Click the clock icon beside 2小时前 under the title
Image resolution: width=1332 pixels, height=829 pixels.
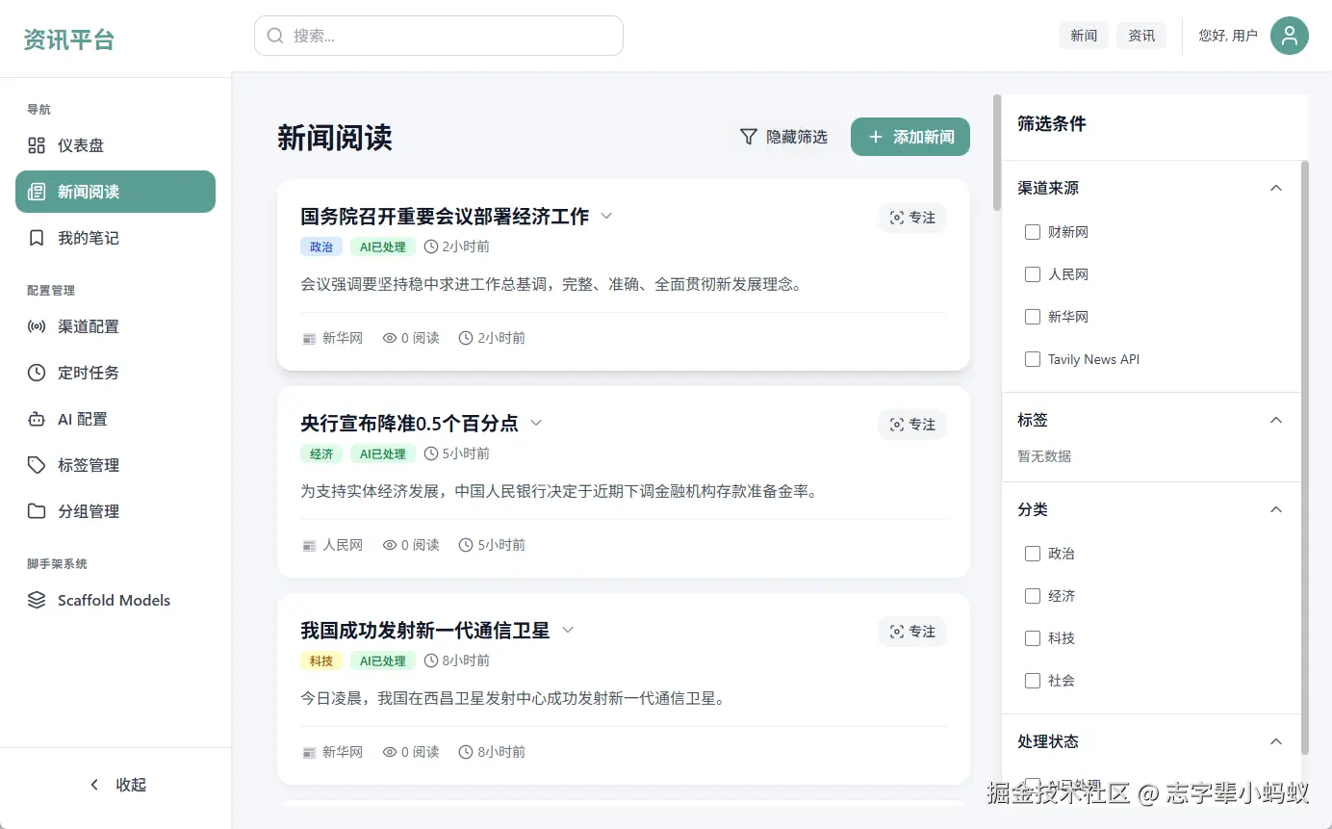pos(431,246)
